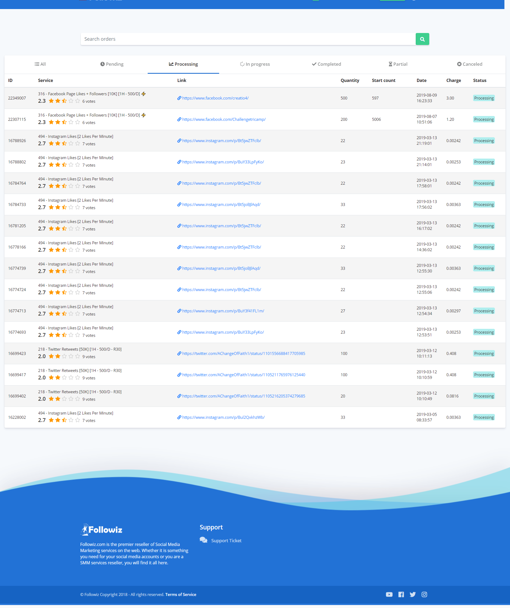Click the lightning bolt icon on order 22307115

tap(143, 115)
